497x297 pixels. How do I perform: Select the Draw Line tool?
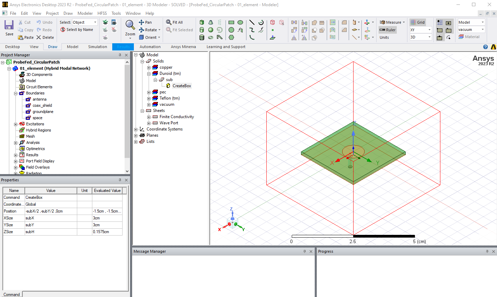click(251, 22)
